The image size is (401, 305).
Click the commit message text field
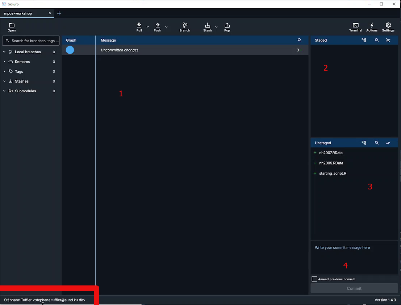click(x=354, y=257)
